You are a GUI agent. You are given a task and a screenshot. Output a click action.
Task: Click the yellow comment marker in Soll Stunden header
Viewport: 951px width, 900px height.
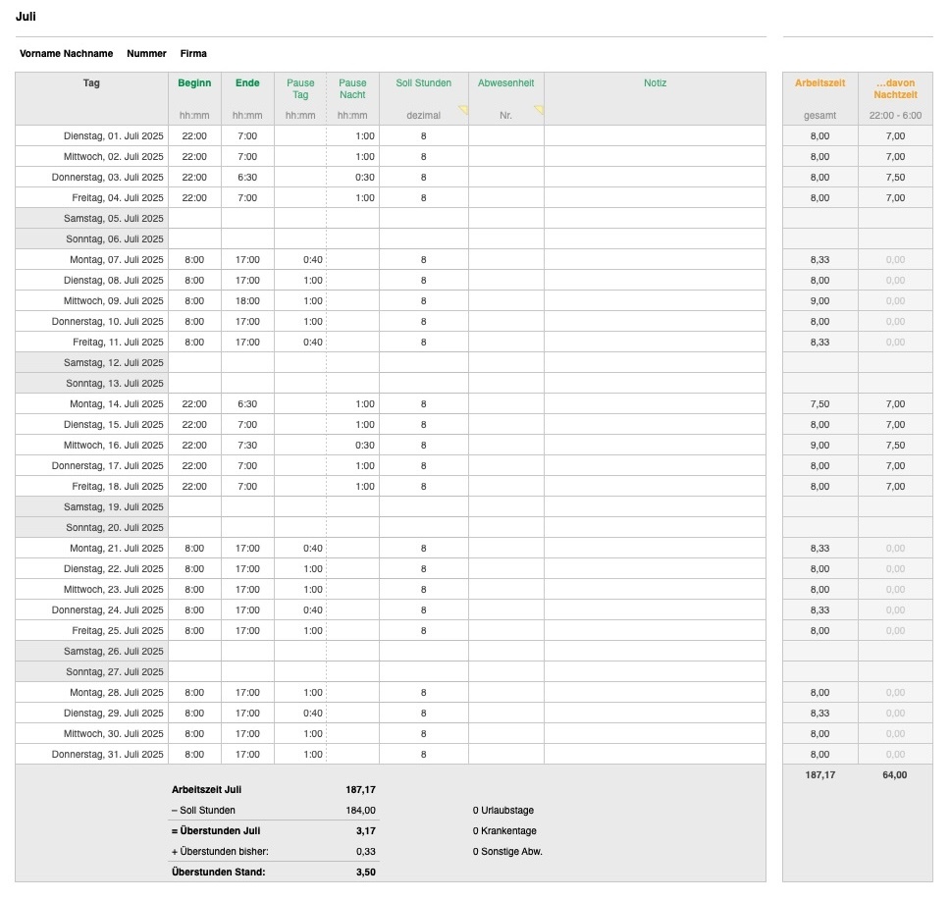pyautogui.click(x=463, y=109)
